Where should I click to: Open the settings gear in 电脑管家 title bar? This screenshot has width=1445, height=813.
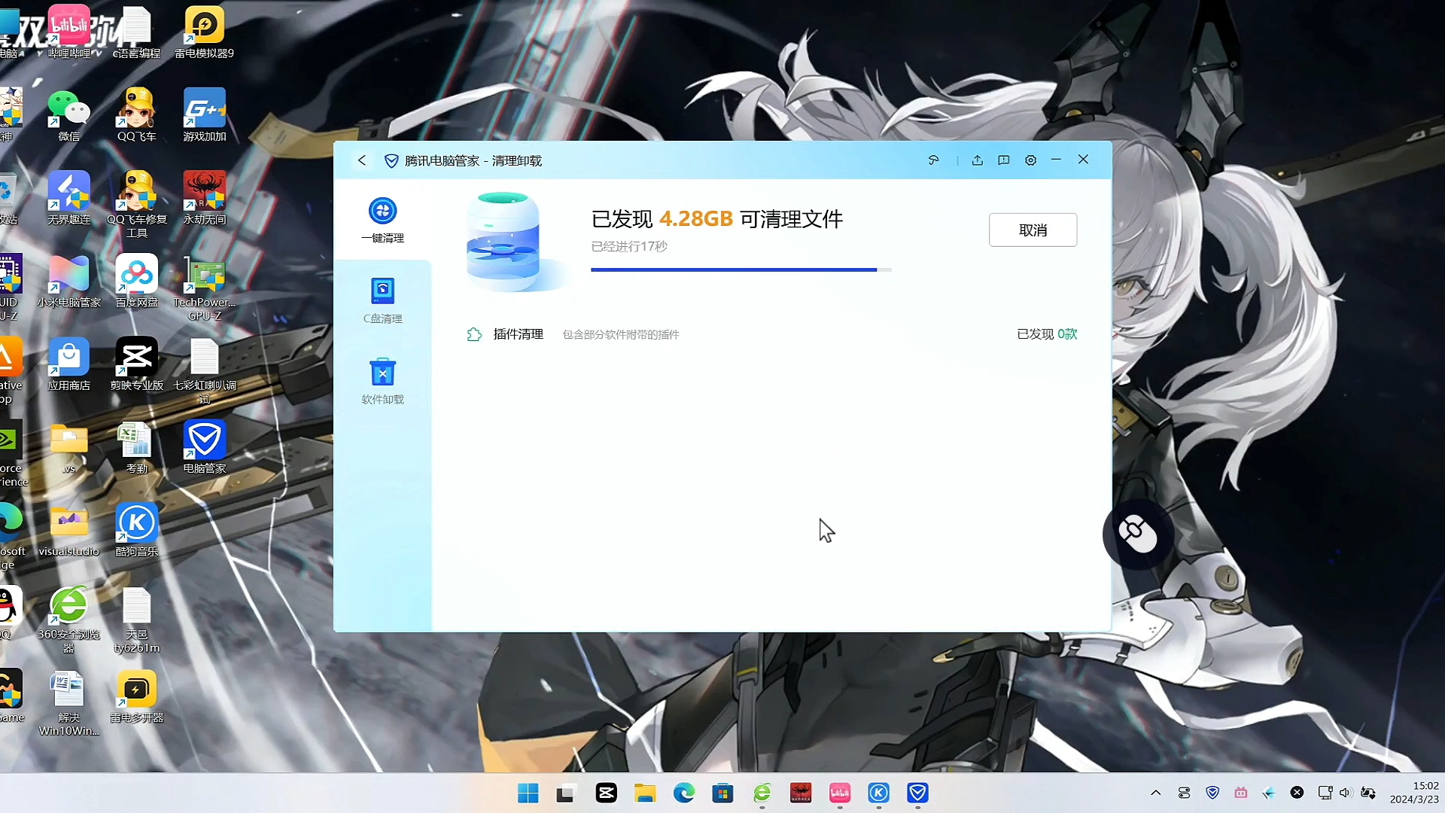click(x=1031, y=160)
